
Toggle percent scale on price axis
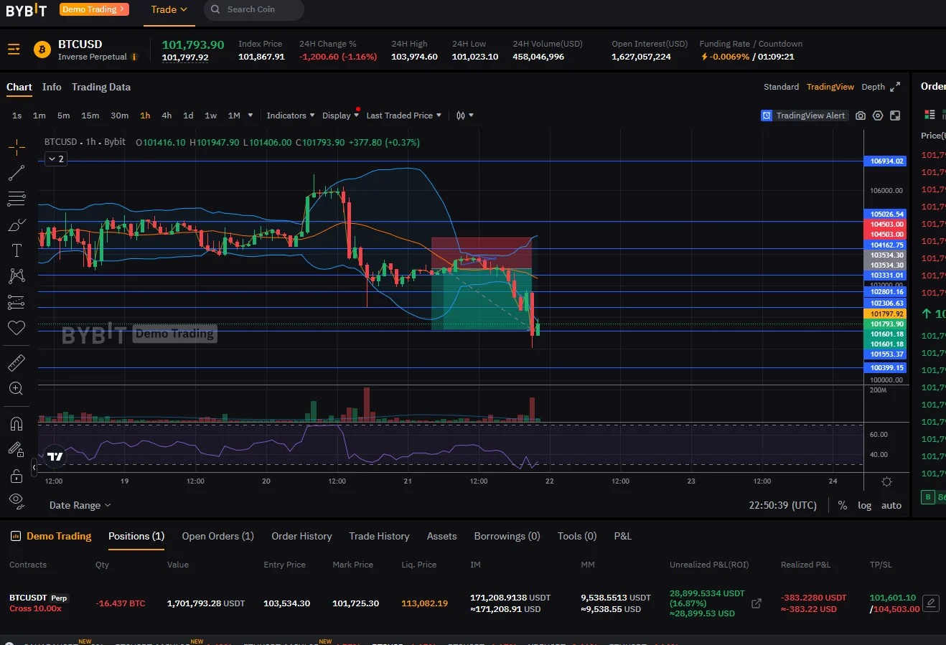843,505
